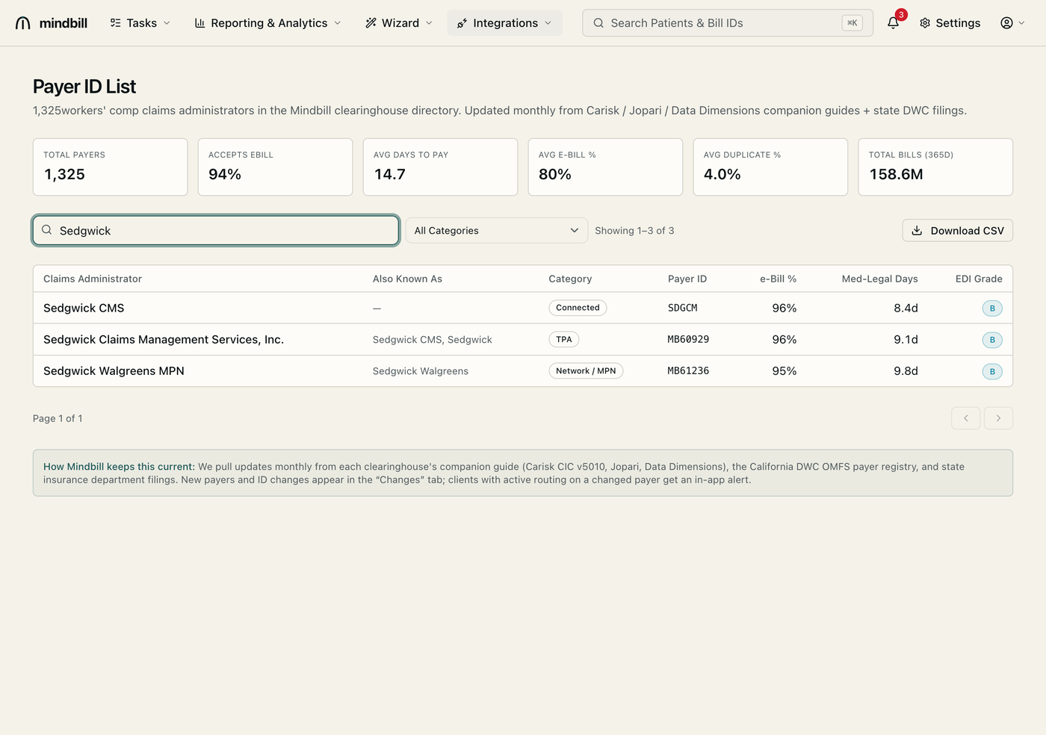Click the global search magnifier icon
The width and height of the screenshot is (1046, 735).
coord(598,23)
